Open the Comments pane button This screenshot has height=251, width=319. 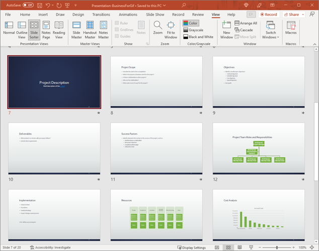pos(251,15)
